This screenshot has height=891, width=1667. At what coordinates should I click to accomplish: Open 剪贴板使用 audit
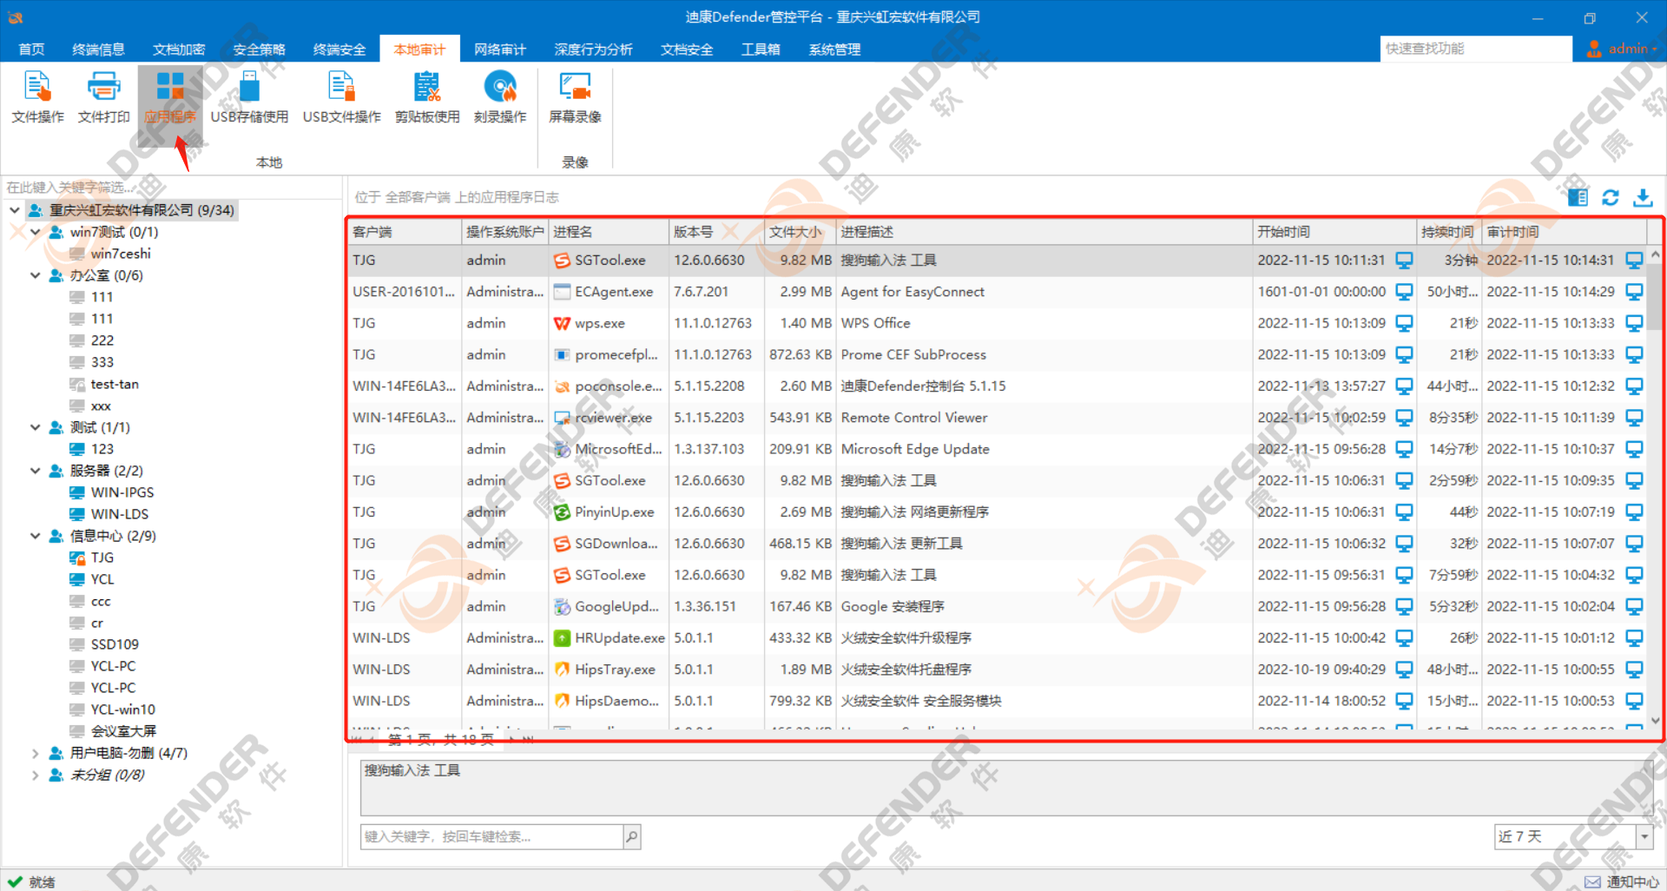(x=427, y=98)
